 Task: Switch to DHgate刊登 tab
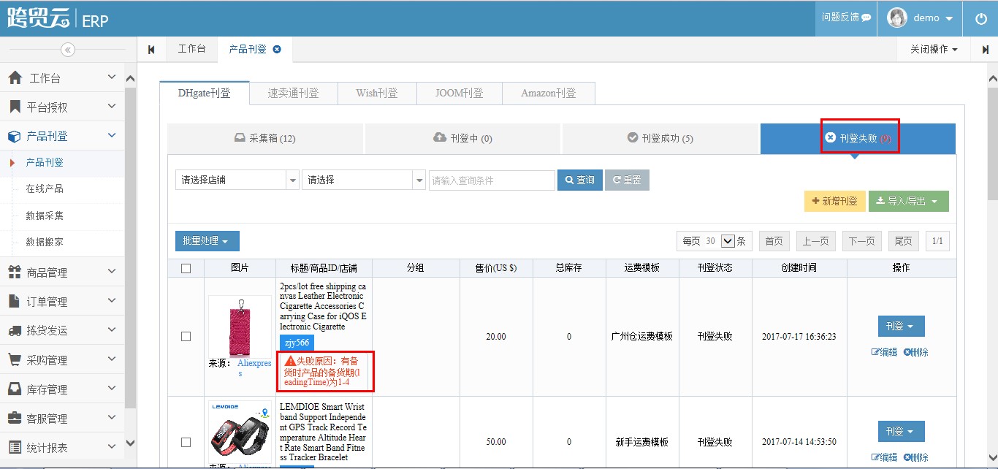coord(205,94)
